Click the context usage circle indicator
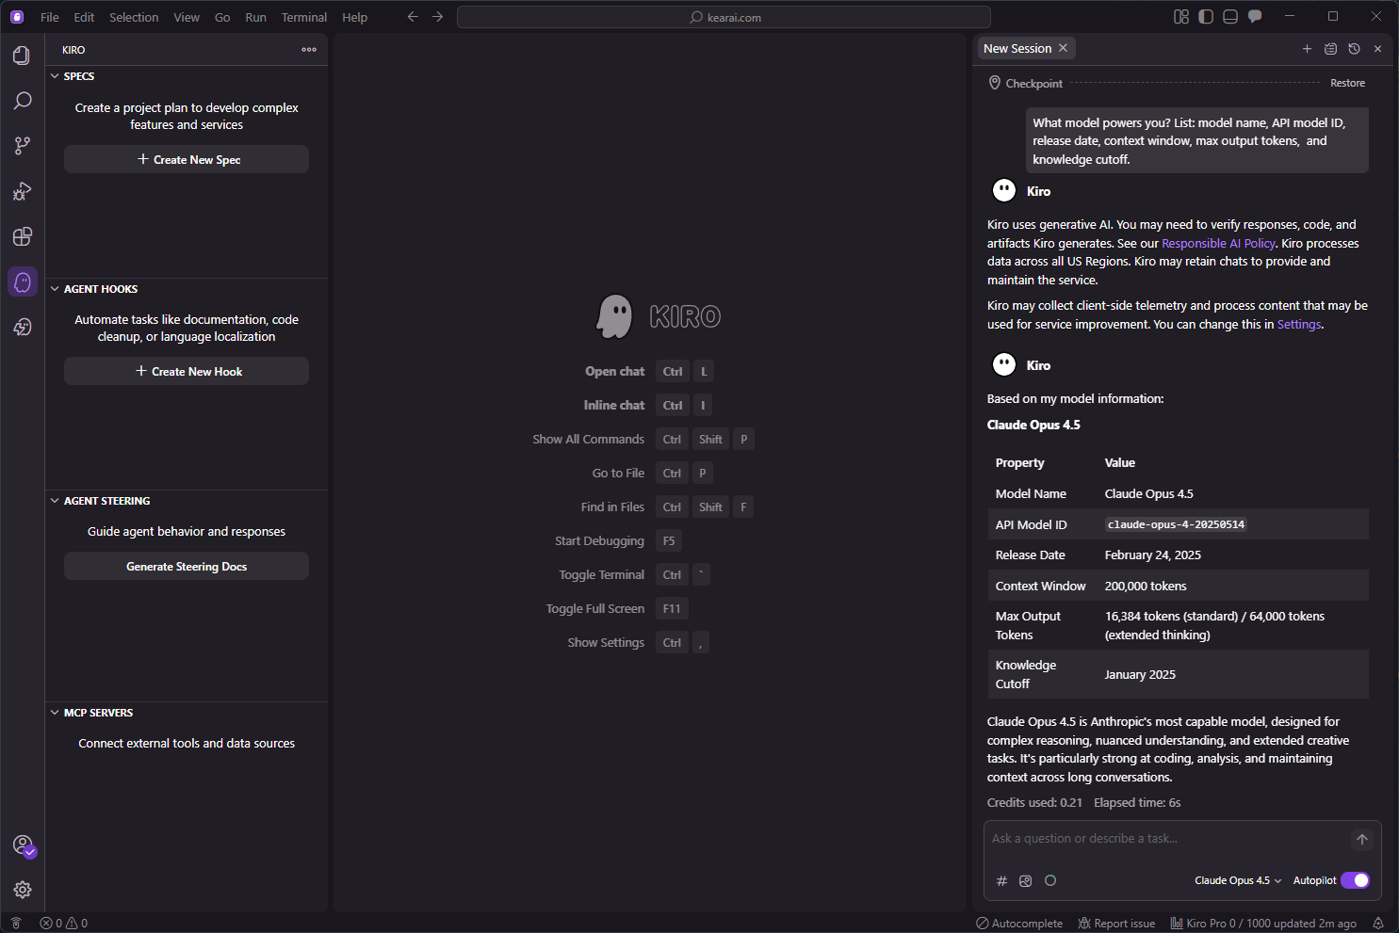 [1050, 881]
